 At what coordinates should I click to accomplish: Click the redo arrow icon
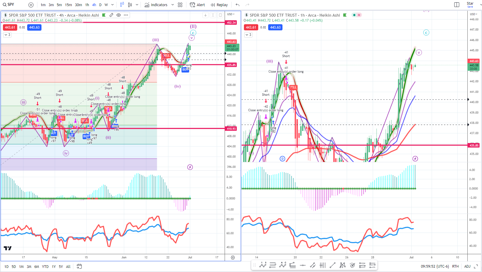pyautogui.click(x=247, y=5)
